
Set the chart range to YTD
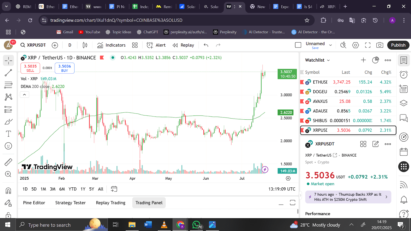[72, 189]
